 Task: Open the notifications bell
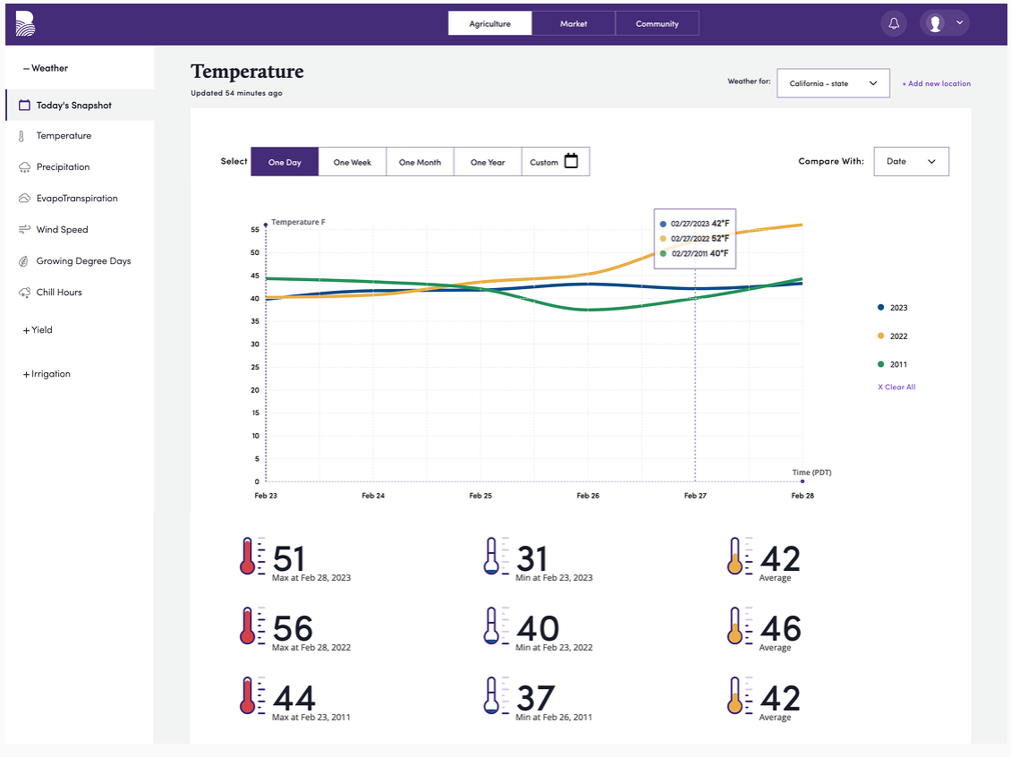click(894, 23)
